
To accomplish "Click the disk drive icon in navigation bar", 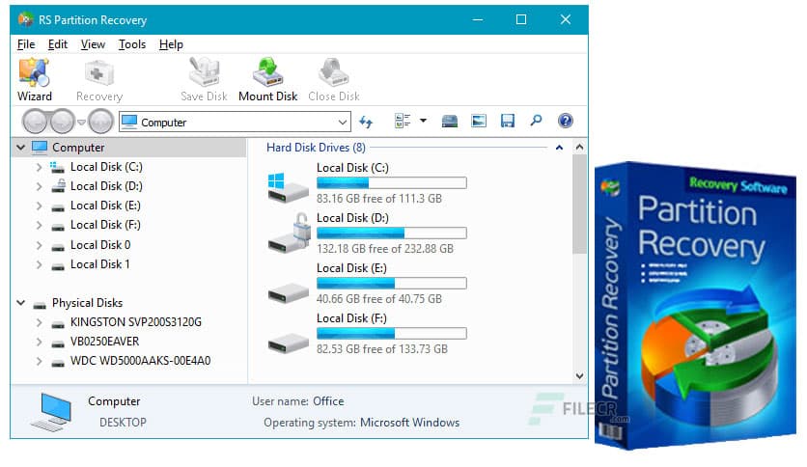I will (450, 122).
